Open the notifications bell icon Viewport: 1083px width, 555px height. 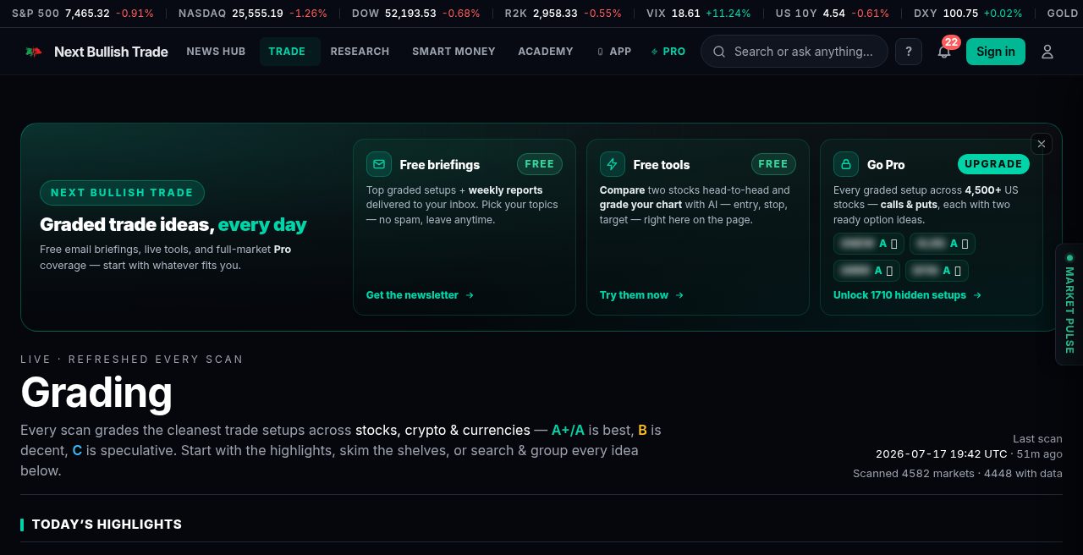[x=944, y=52]
